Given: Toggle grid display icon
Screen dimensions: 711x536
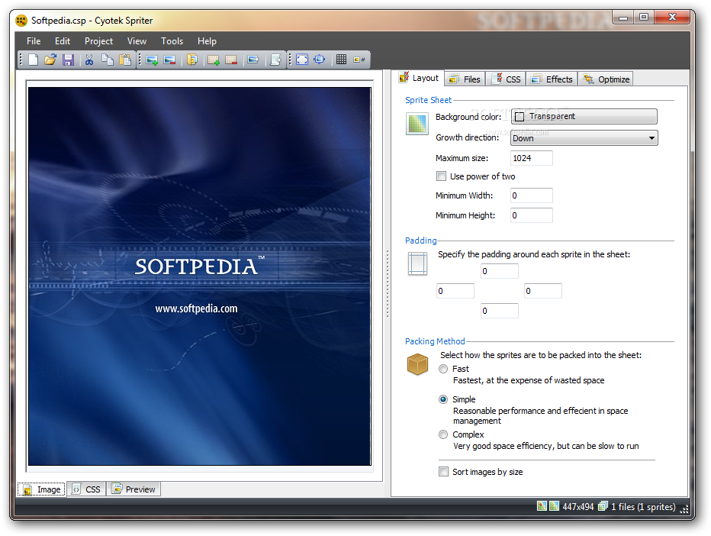Looking at the screenshot, I should [x=342, y=60].
